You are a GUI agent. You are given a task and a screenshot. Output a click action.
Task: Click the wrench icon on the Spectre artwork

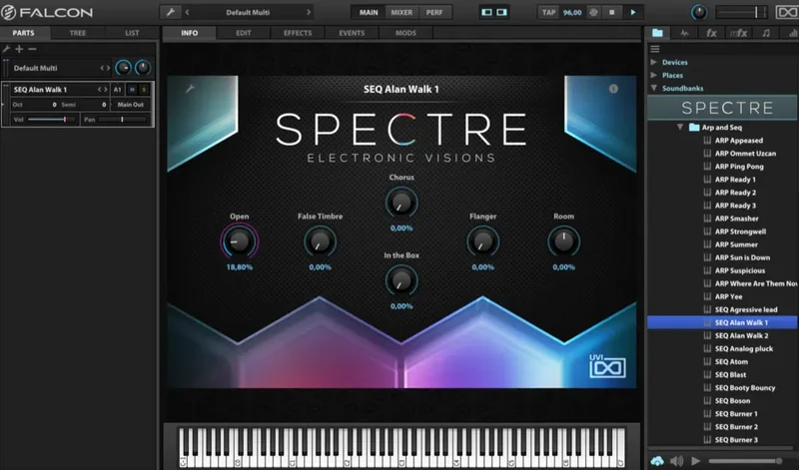click(x=190, y=88)
